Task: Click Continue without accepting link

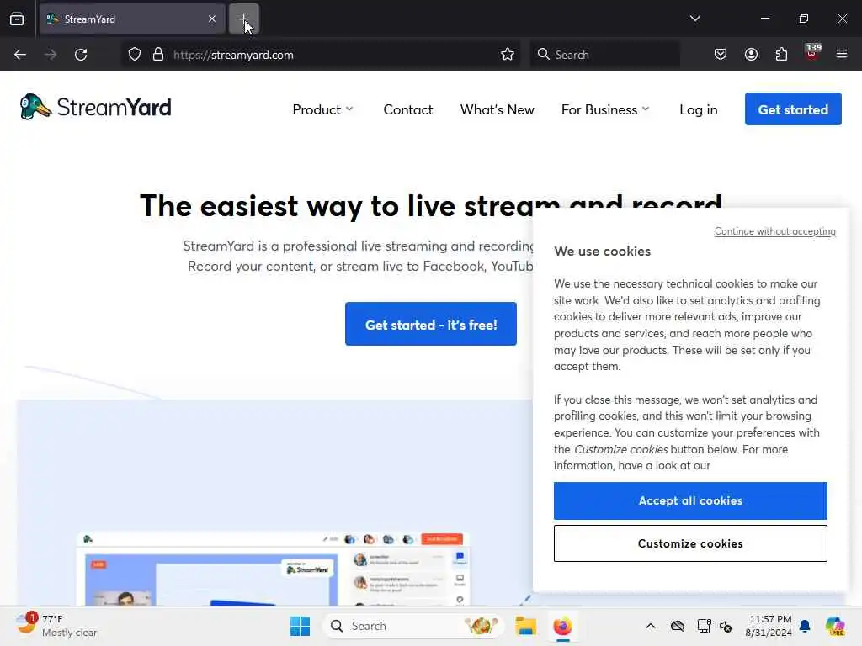Action: (x=774, y=231)
